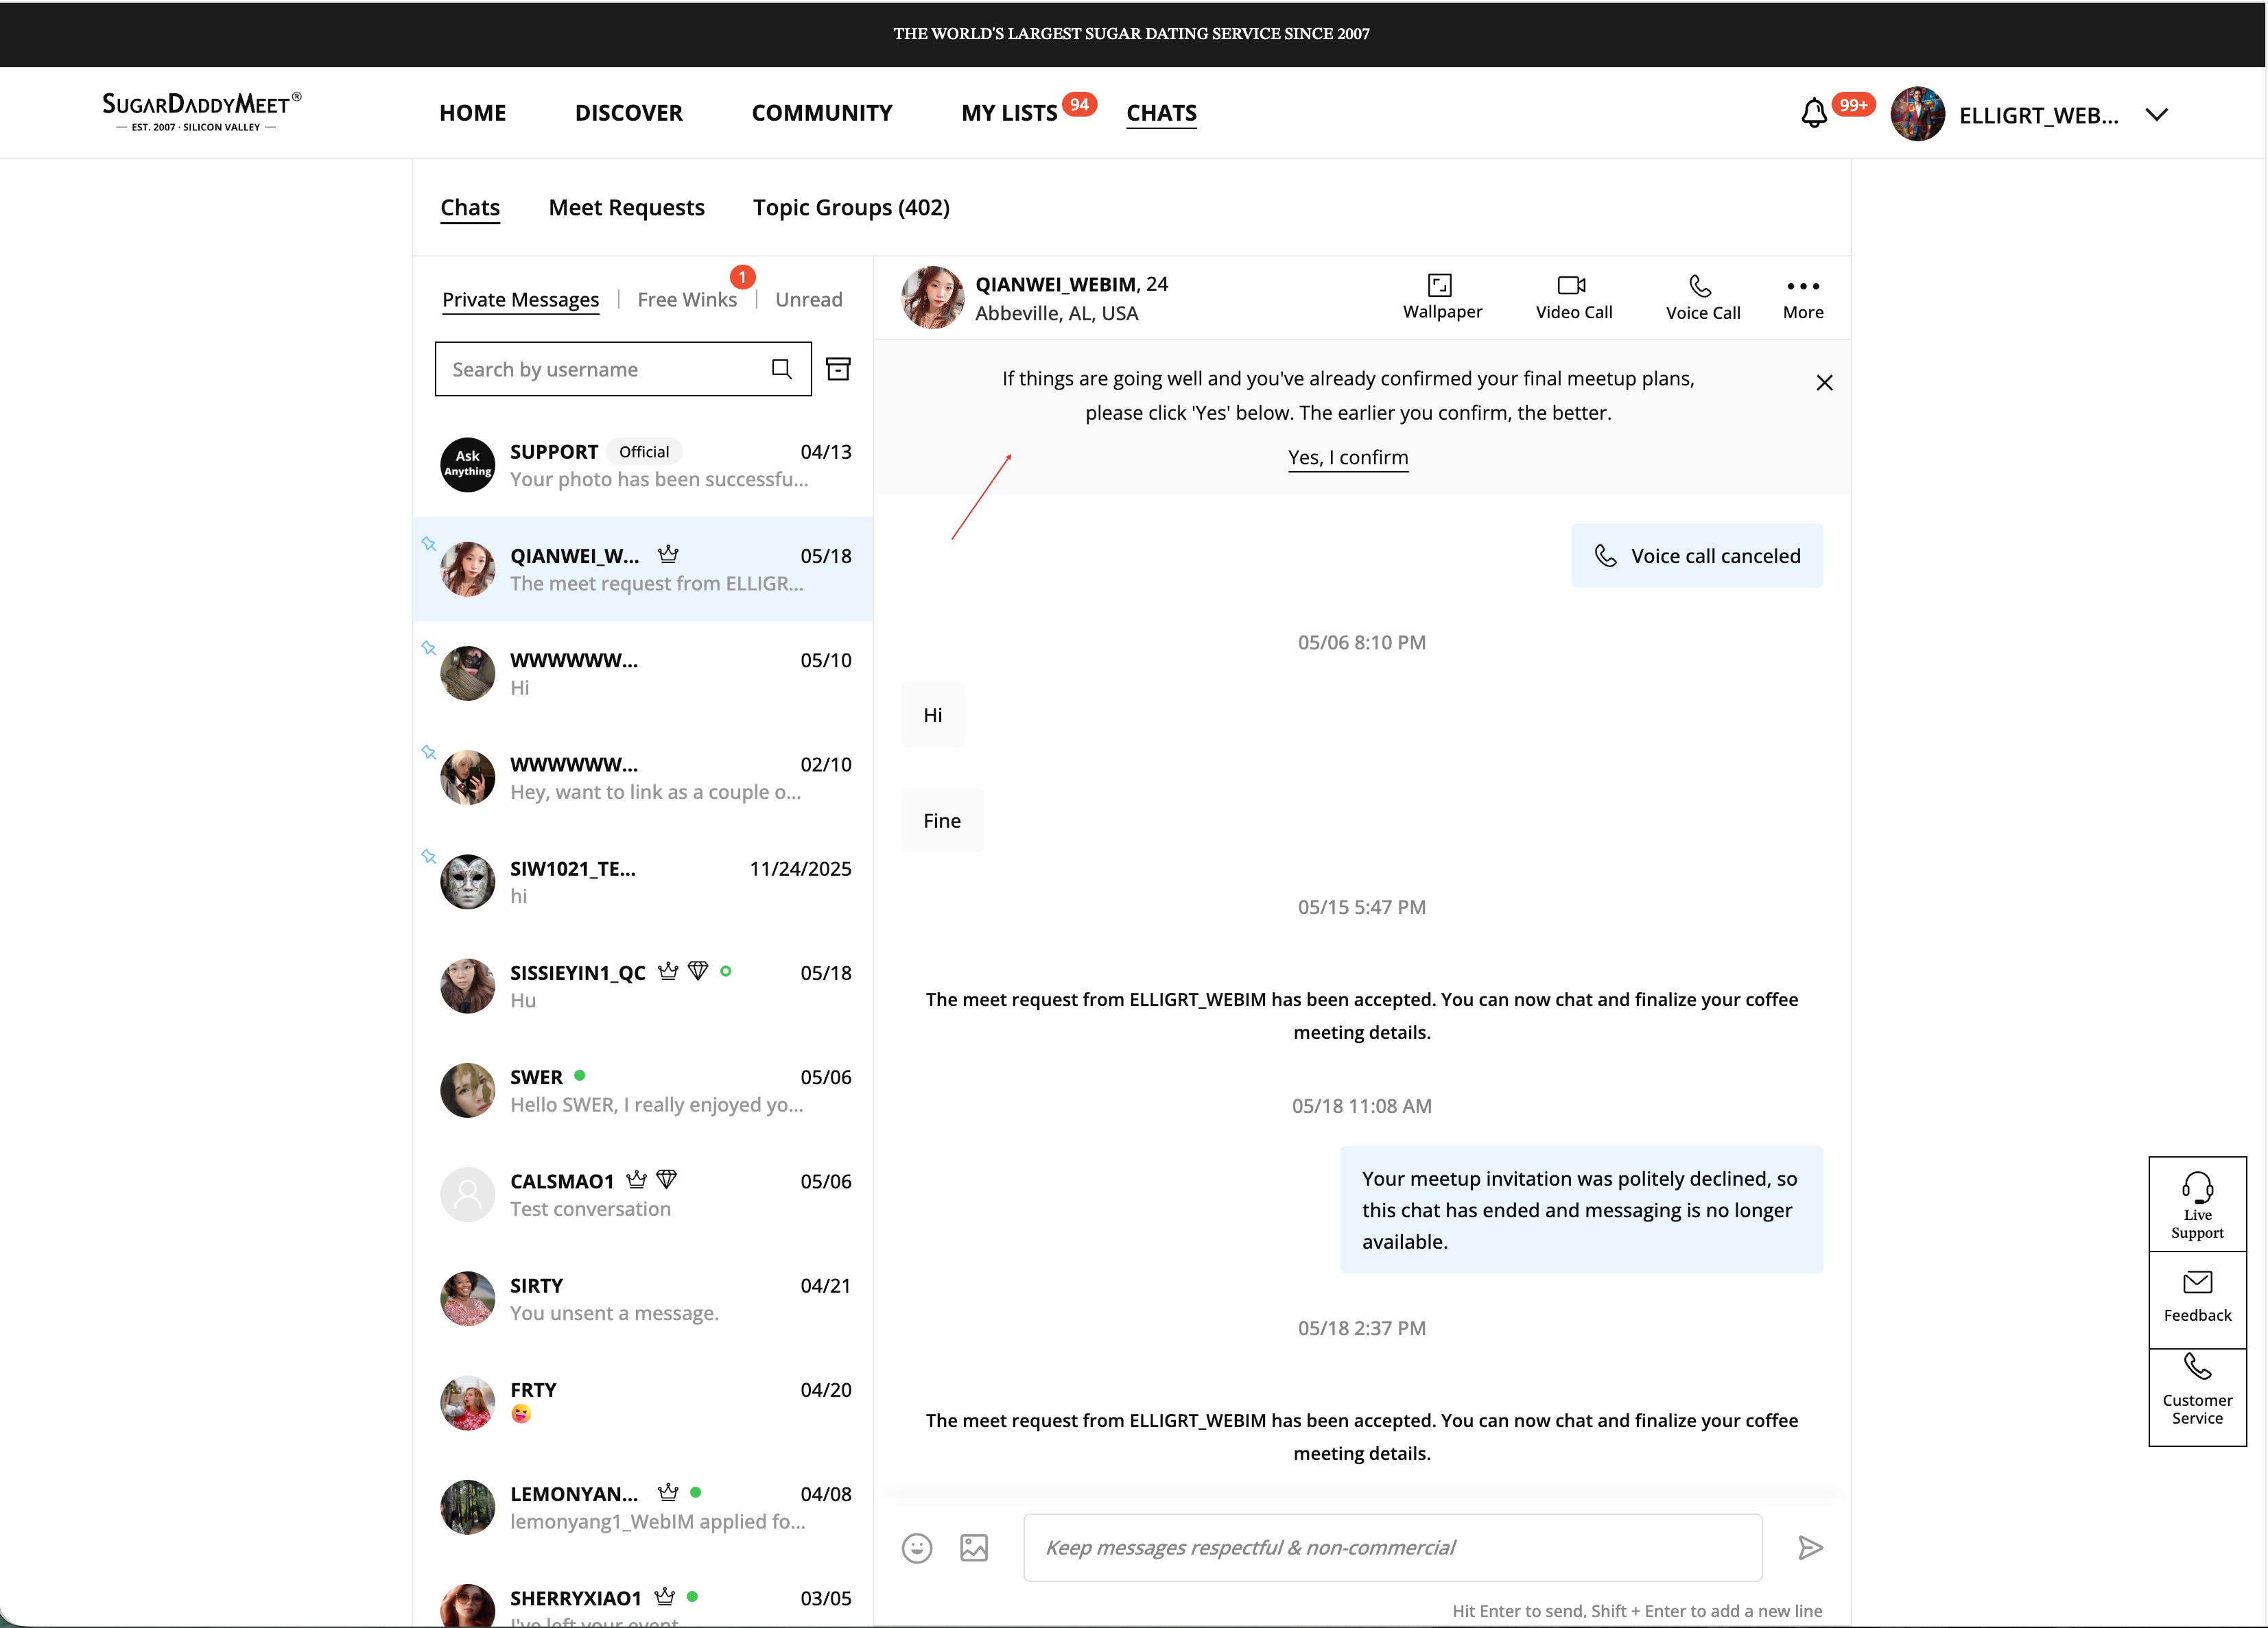Open the SWER conversation
The height and width of the screenshot is (1628, 2268).
[x=642, y=1090]
